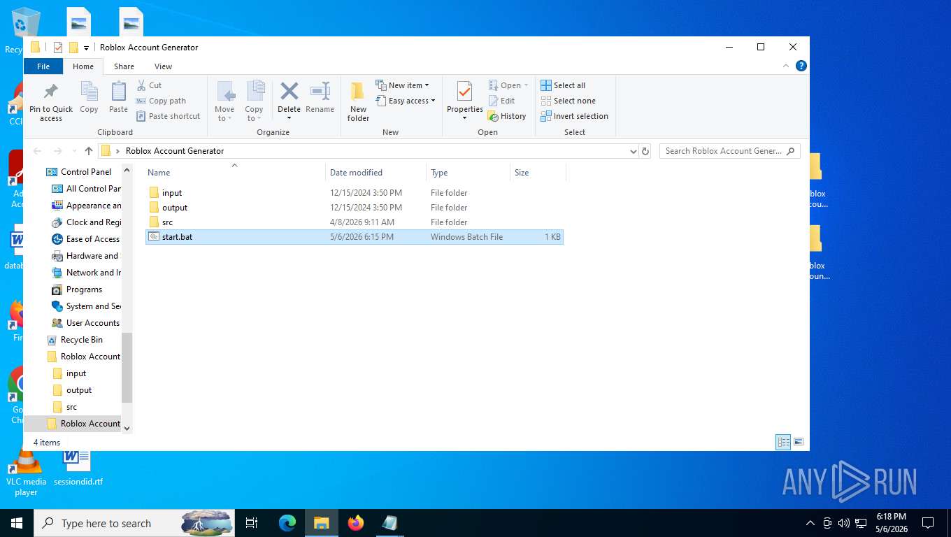This screenshot has height=537, width=951.
Task: Open the Windows Start menu
Action: [16, 523]
